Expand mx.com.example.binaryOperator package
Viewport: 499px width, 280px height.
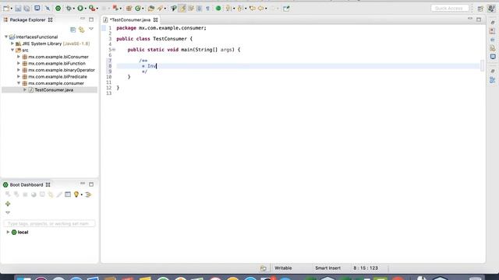tap(19, 70)
